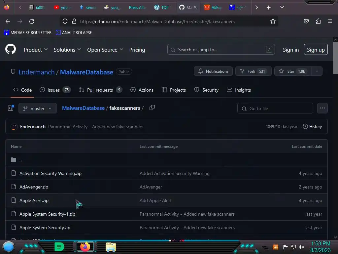
Task: Open commit hash 1849718
Action: [x=273, y=127]
